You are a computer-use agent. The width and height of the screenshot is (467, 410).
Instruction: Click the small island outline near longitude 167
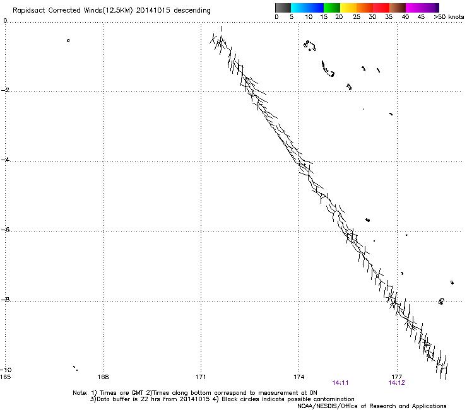coord(68,40)
